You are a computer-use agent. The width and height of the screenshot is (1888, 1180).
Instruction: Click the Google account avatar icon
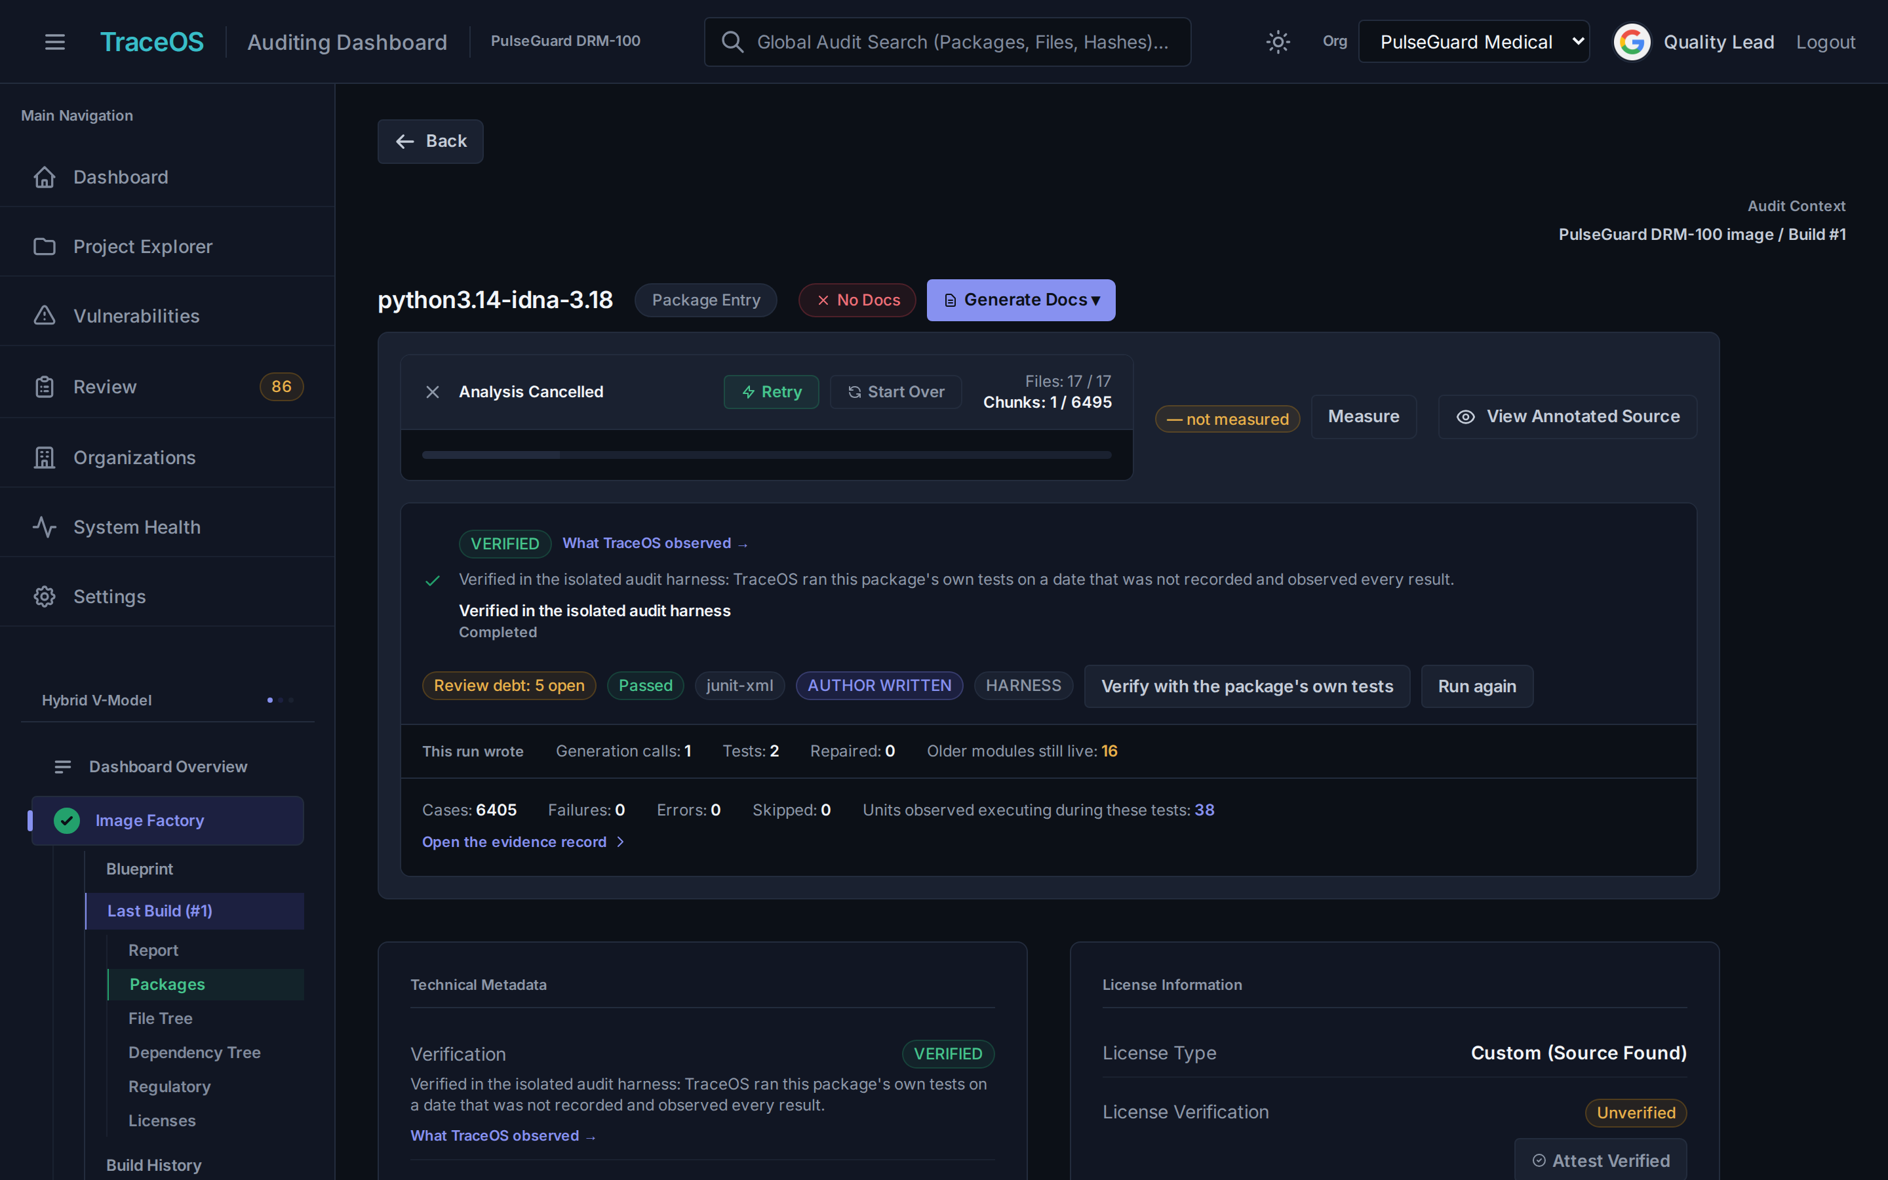coord(1631,42)
